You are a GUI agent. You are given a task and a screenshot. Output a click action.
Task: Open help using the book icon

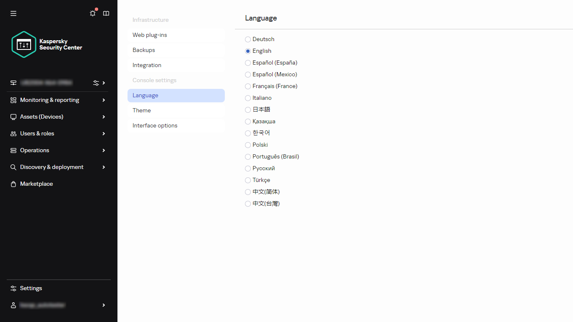[106, 13]
